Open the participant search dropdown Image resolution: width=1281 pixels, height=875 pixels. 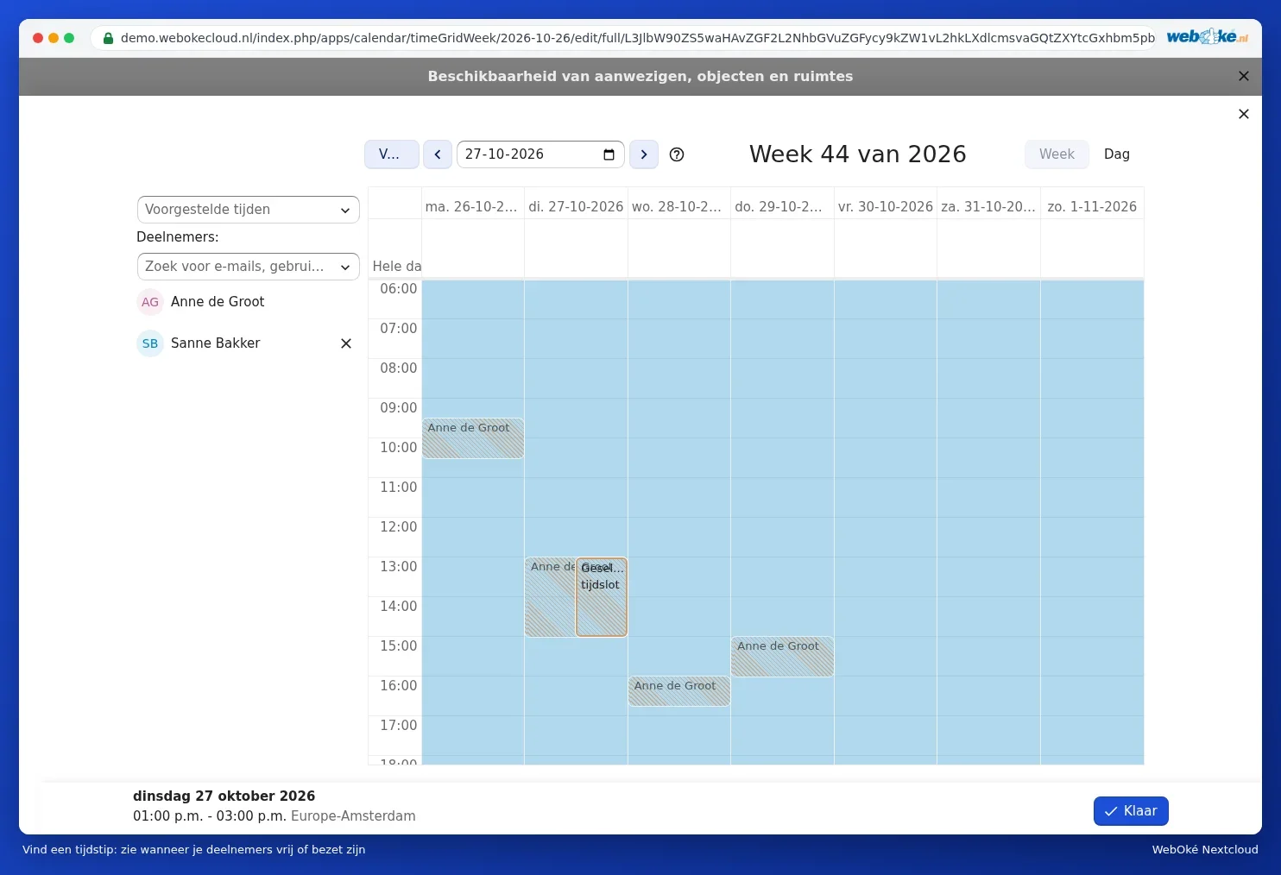[x=249, y=267]
